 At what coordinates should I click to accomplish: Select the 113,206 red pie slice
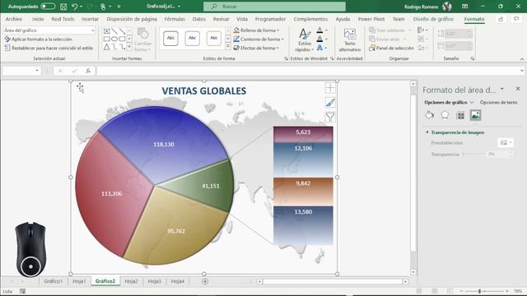[x=112, y=194]
